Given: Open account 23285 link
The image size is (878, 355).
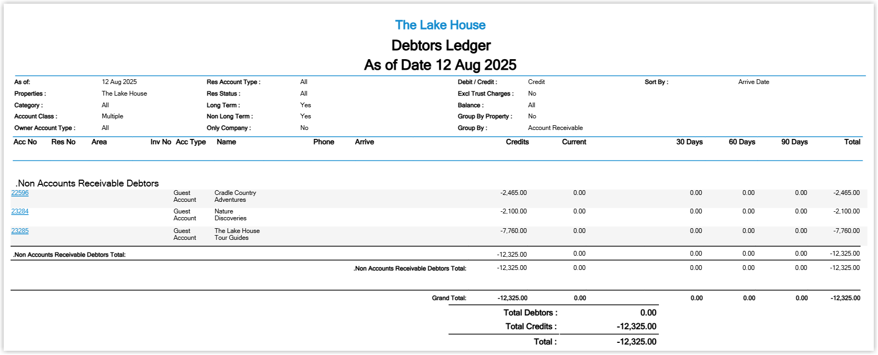Looking at the screenshot, I should pos(20,231).
